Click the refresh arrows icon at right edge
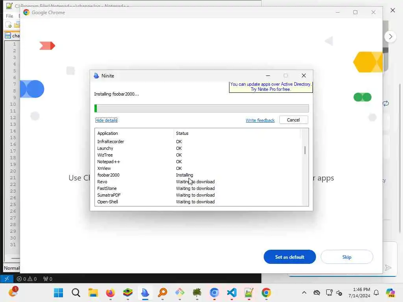The width and height of the screenshot is (403, 302). tap(386, 103)
